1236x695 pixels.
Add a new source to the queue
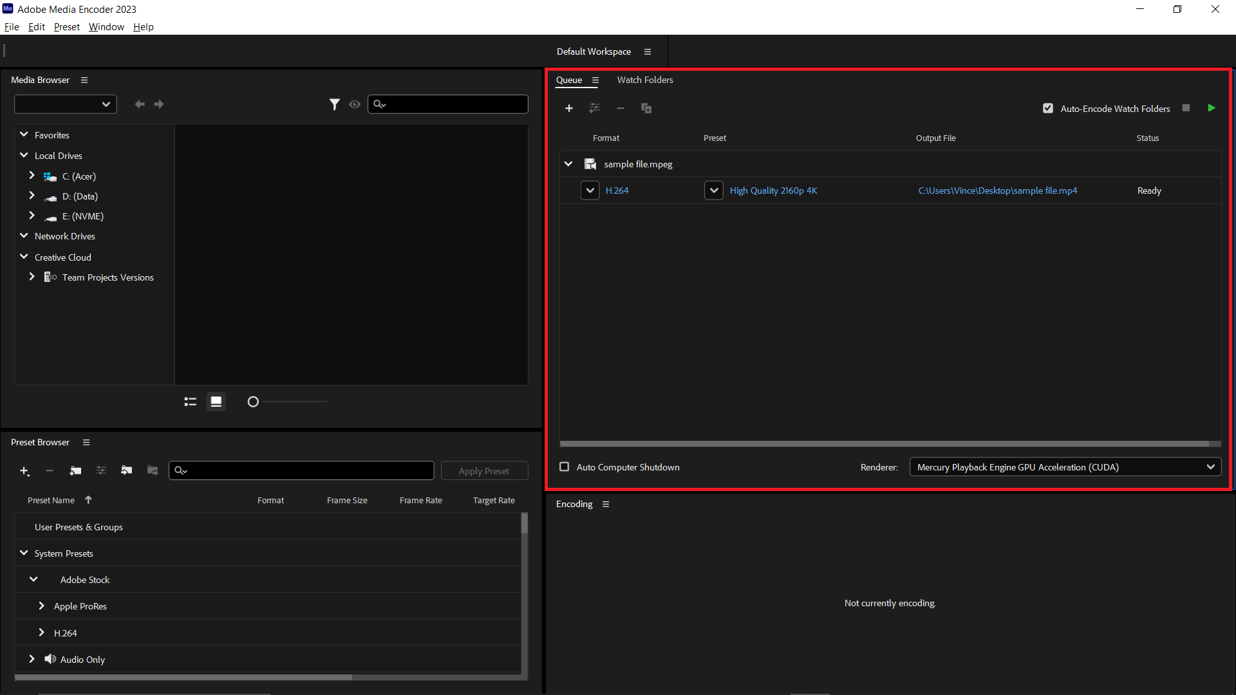point(569,108)
